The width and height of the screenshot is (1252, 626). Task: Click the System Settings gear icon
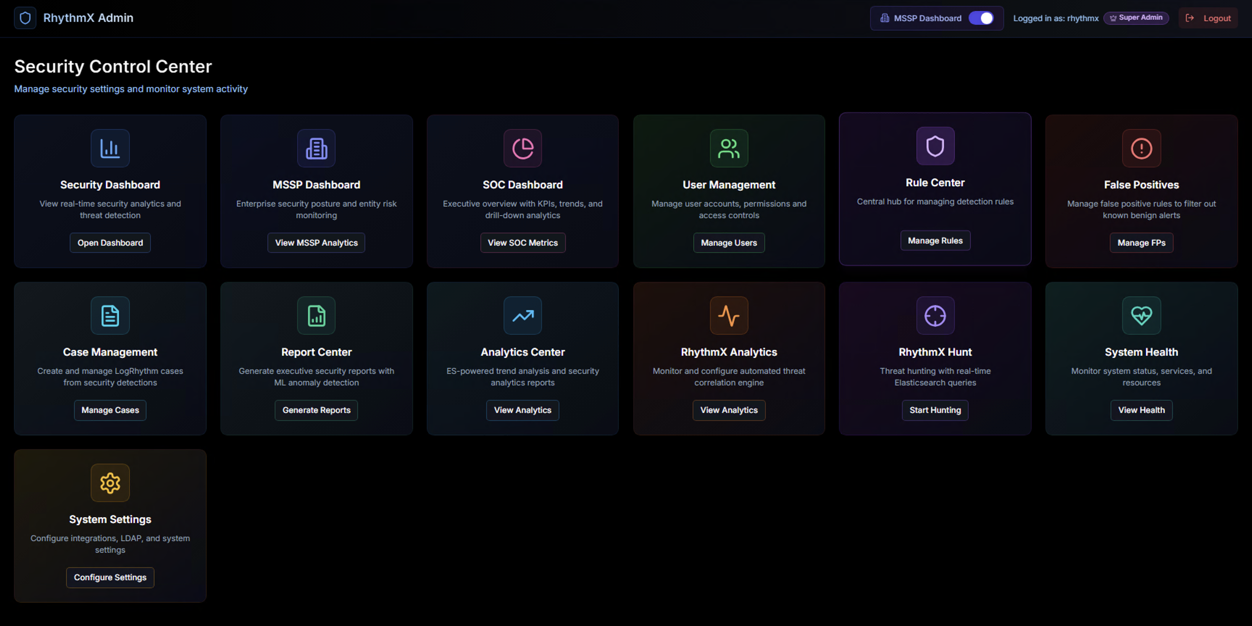point(110,483)
